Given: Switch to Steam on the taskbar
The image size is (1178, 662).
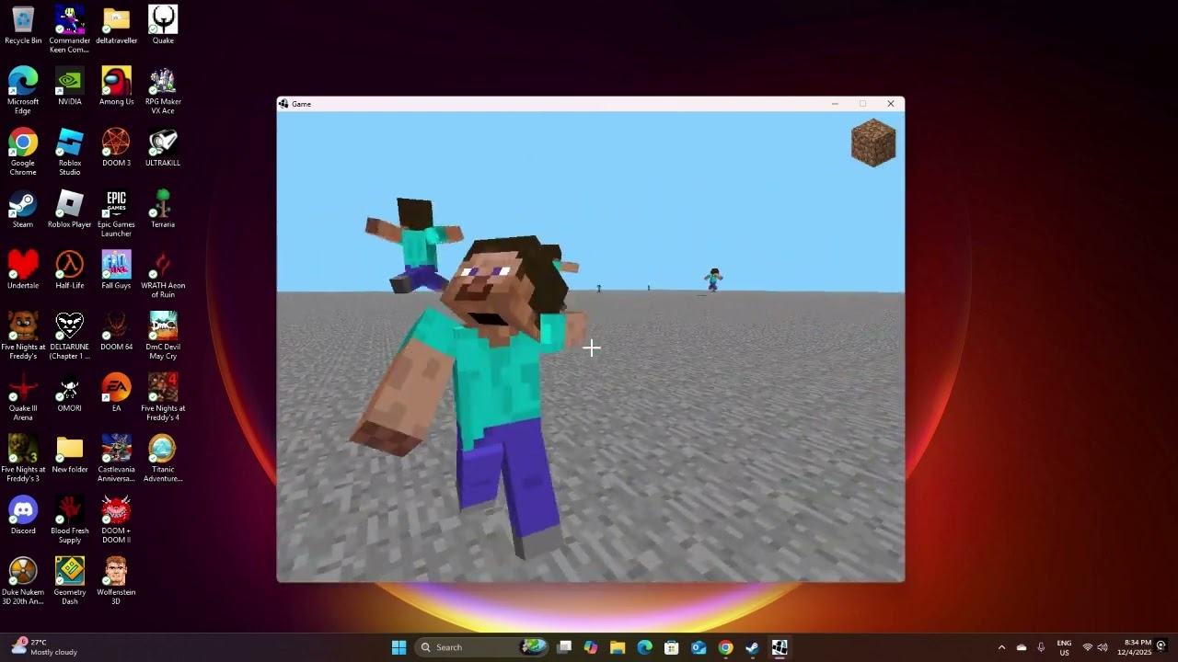Looking at the screenshot, I should (x=752, y=647).
